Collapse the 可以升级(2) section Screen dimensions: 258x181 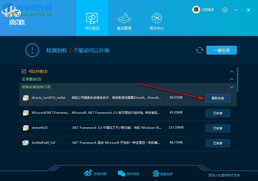[x=231, y=71]
